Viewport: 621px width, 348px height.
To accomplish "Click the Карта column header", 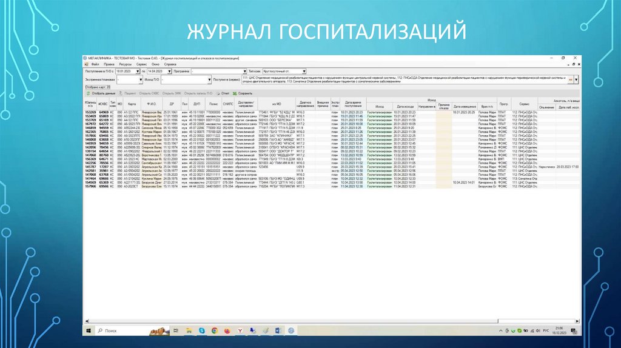I will pyautogui.click(x=132, y=104).
